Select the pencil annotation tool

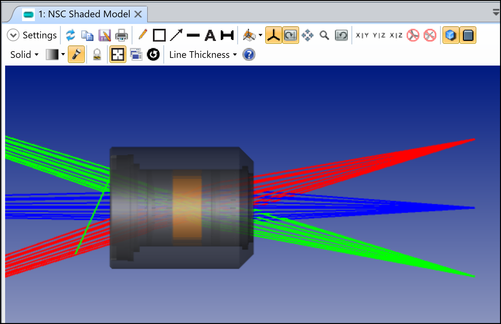point(143,35)
